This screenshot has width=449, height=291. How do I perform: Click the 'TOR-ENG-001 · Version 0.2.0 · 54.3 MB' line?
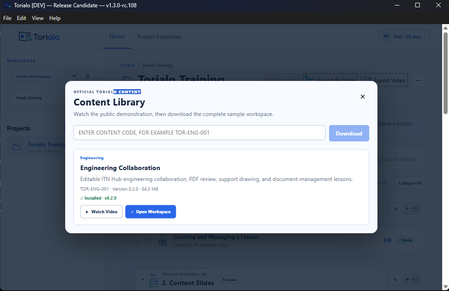119,189
